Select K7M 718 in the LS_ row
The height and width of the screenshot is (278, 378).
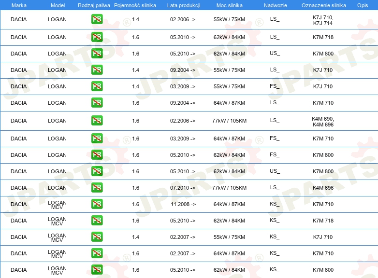(323, 37)
